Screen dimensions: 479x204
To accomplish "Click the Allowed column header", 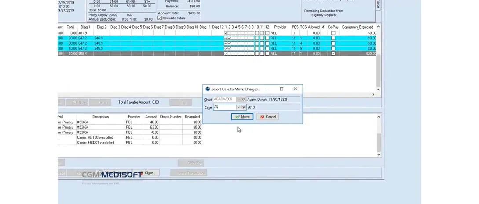I will (314, 27).
